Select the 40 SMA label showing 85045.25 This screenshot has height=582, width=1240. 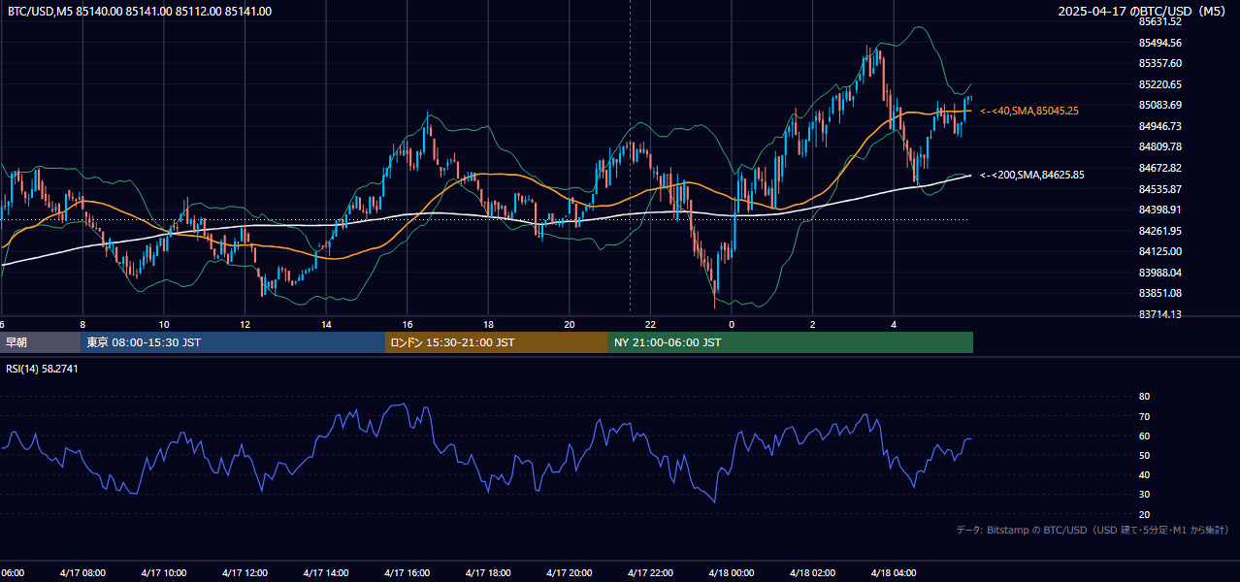tap(1028, 111)
